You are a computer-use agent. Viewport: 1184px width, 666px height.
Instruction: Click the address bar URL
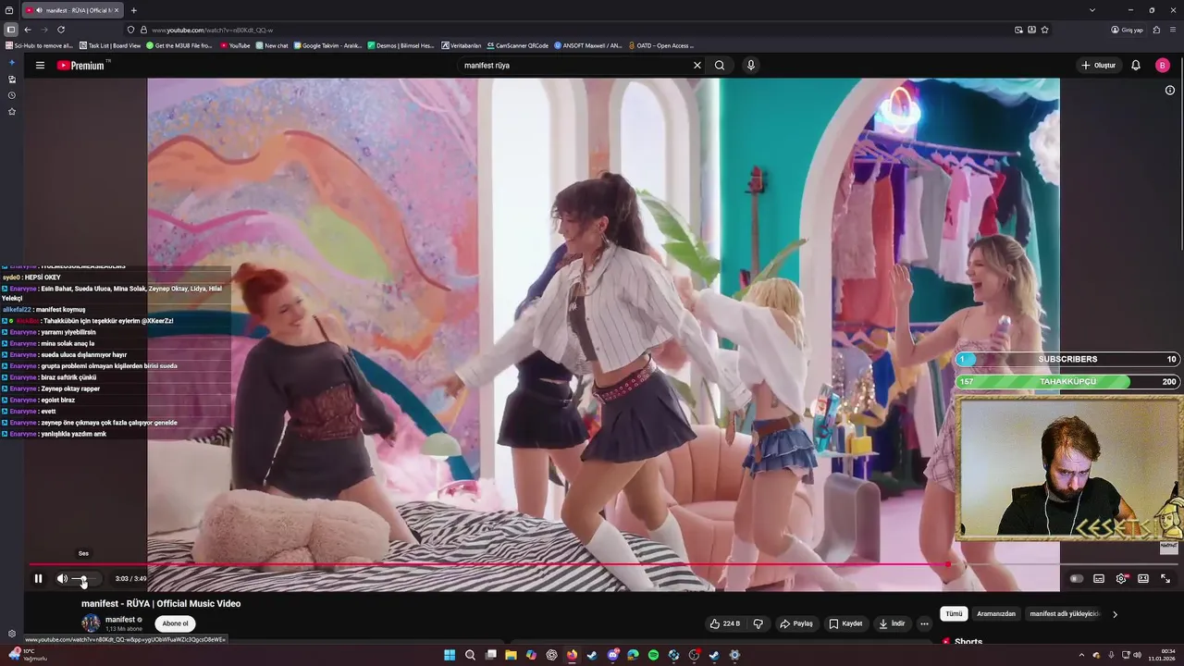[212, 30]
